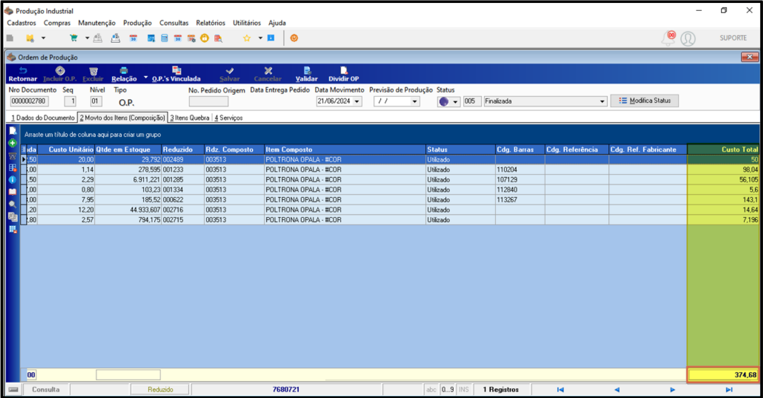Sort by the Item Composto column header

(x=345, y=150)
